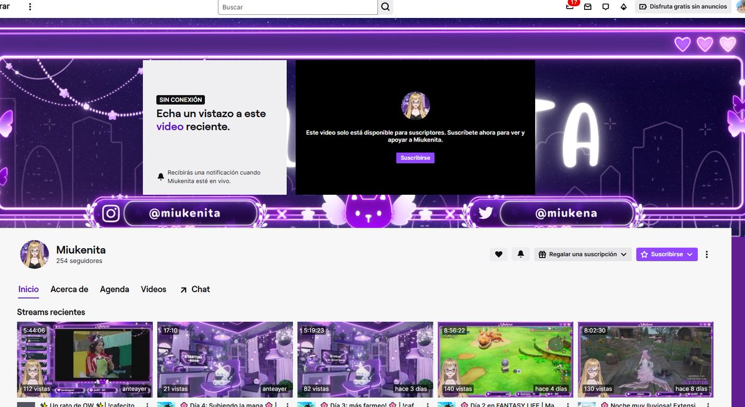Click the game icon beside 'Noche muy lluviosa' title

tap(587, 405)
